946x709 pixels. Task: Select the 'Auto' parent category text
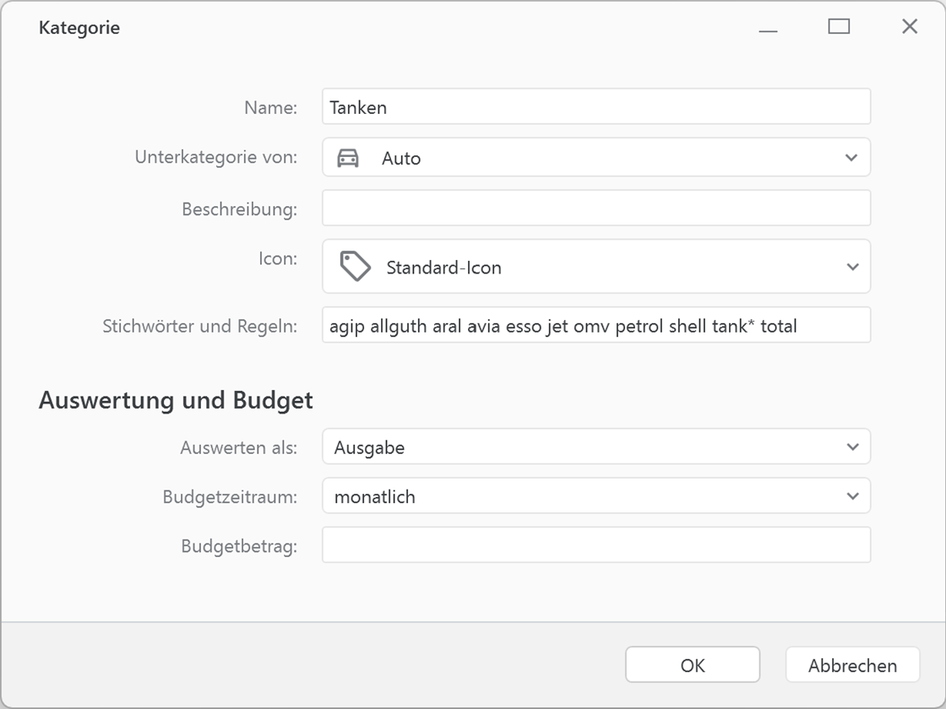click(x=401, y=159)
